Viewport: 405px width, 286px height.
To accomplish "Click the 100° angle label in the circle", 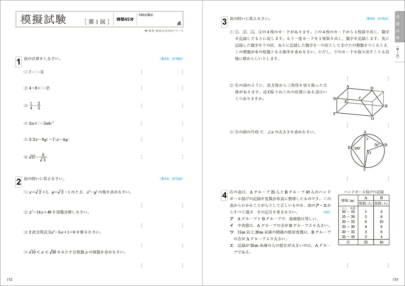I will (x=357, y=148).
